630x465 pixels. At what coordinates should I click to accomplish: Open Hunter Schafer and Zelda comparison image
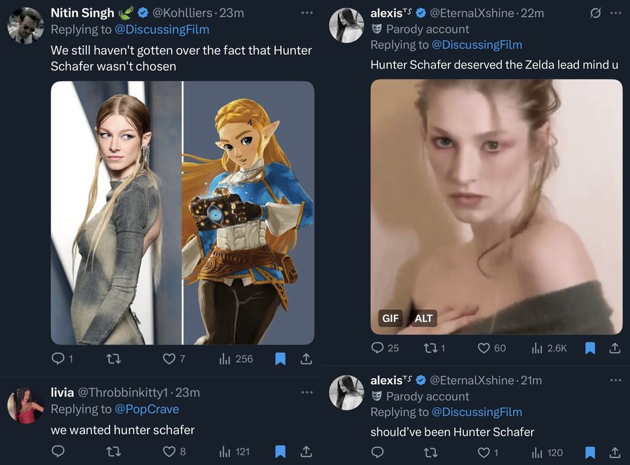(182, 212)
